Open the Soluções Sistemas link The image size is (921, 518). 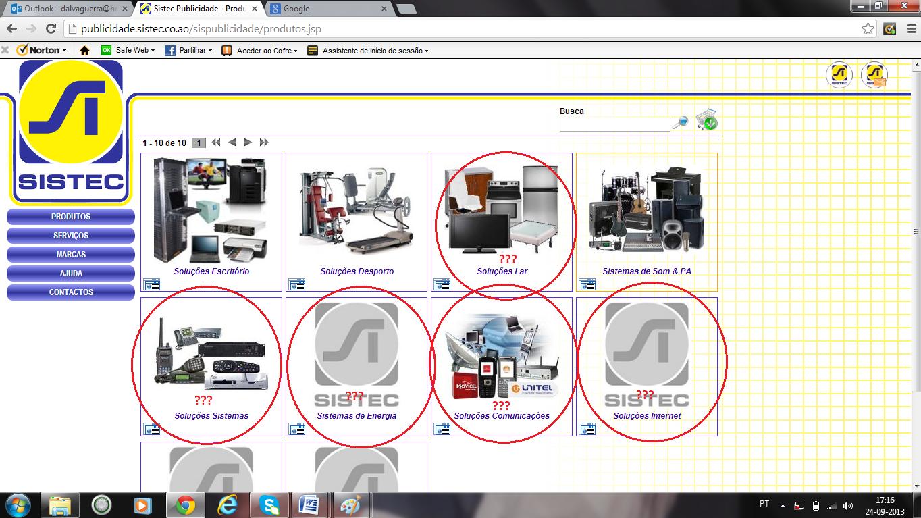pyautogui.click(x=211, y=416)
